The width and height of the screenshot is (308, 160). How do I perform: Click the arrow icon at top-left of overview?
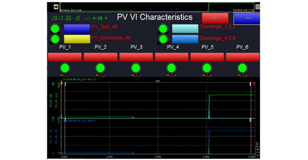[56, 7]
